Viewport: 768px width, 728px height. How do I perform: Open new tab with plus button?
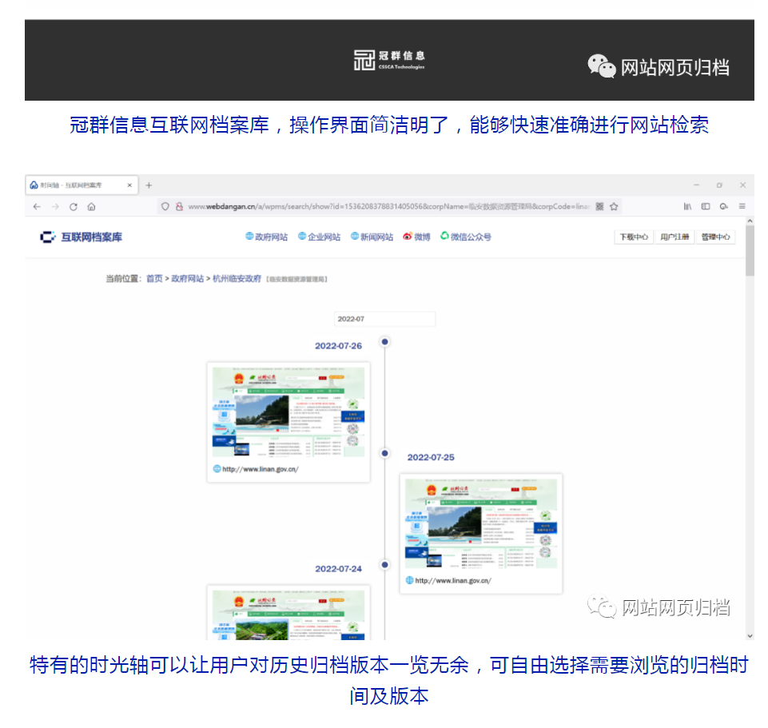pos(149,185)
